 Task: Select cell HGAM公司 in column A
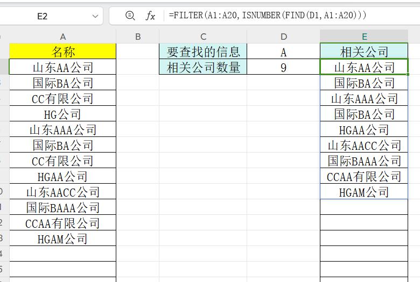62,238
